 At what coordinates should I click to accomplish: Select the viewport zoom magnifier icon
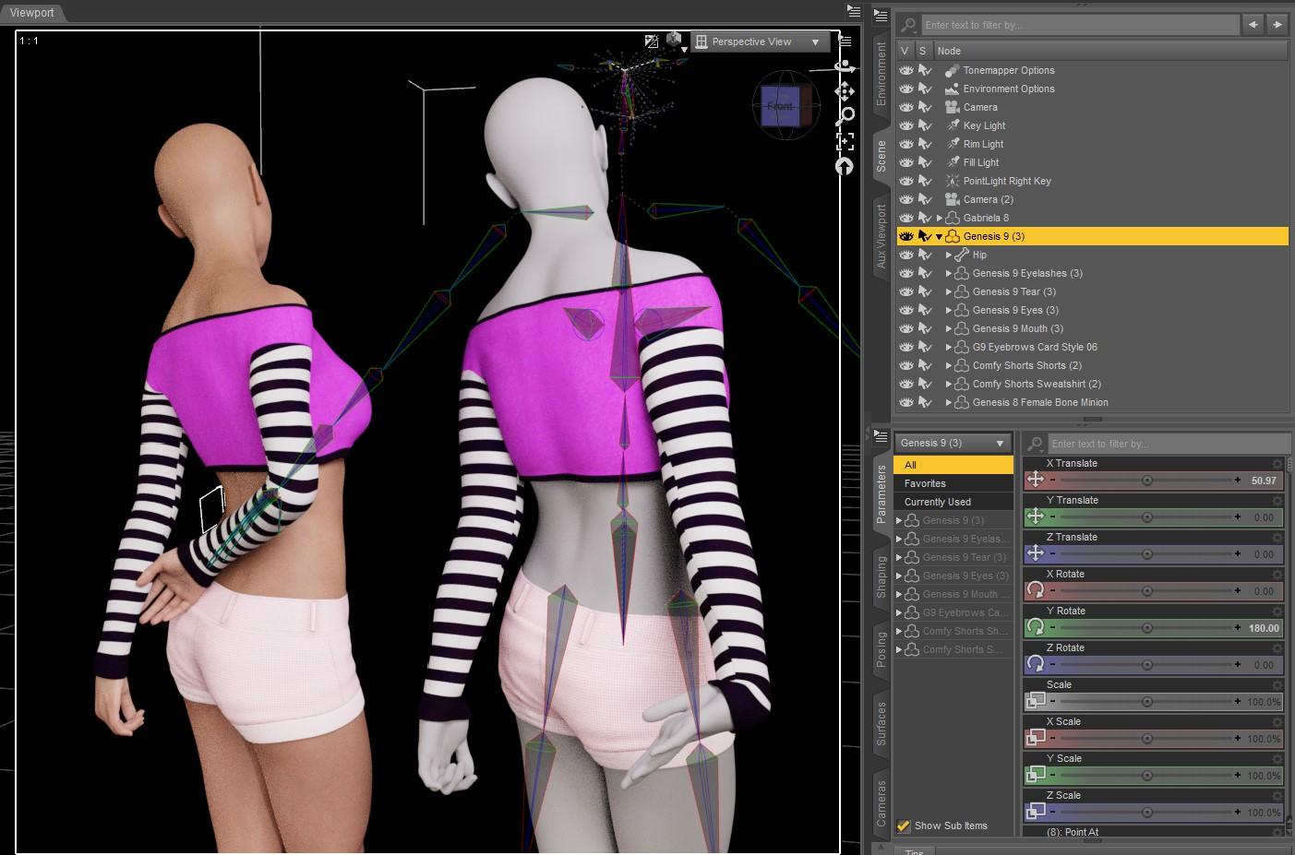(x=844, y=116)
